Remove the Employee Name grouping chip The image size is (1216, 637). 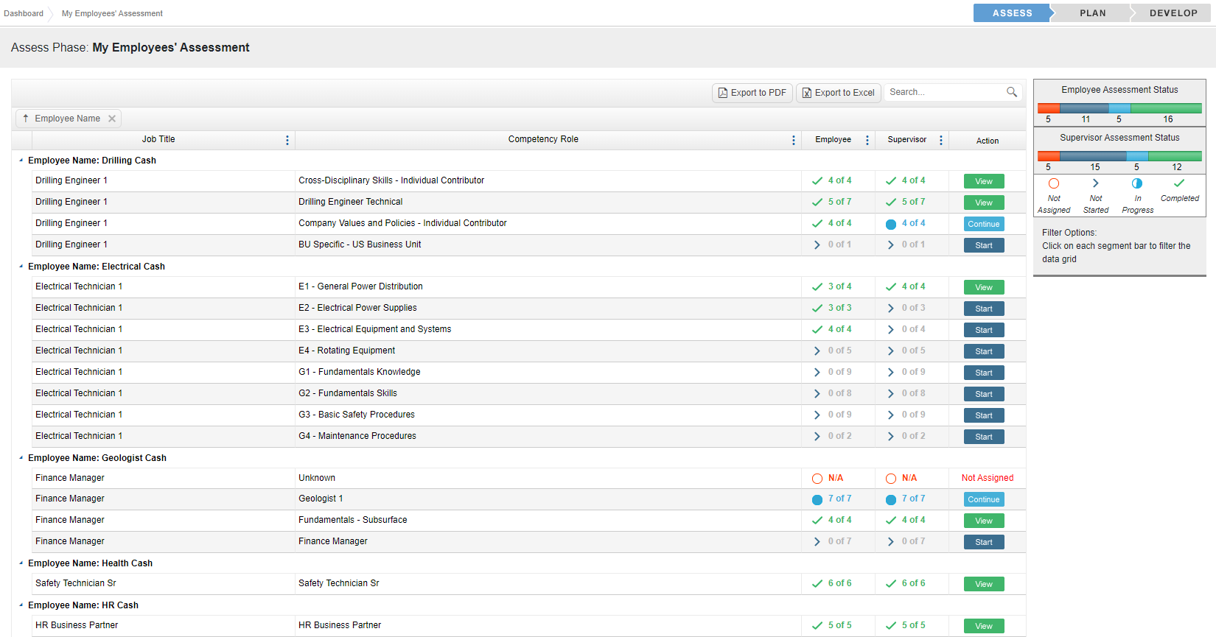(112, 119)
